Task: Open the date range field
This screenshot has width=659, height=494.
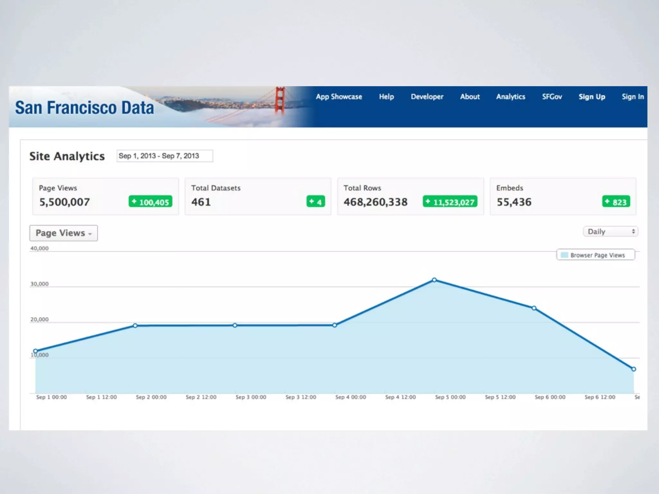Action: pos(164,156)
